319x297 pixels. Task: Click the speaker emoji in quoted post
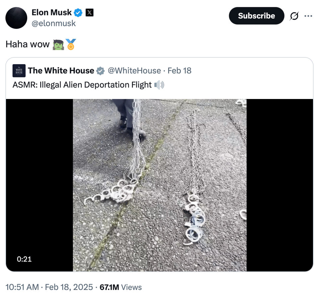pyautogui.click(x=159, y=85)
